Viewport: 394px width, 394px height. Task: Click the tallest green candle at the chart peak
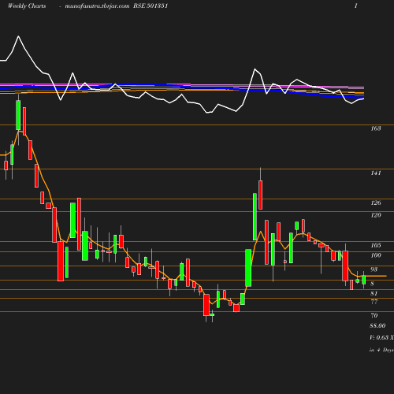point(18,115)
